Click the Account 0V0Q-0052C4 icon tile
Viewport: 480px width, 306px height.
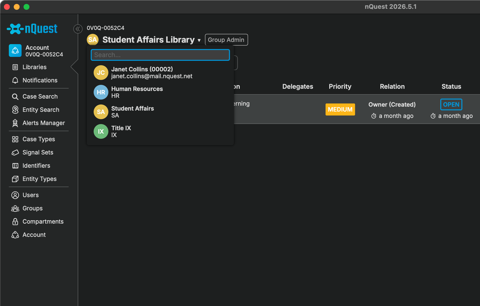point(15,51)
